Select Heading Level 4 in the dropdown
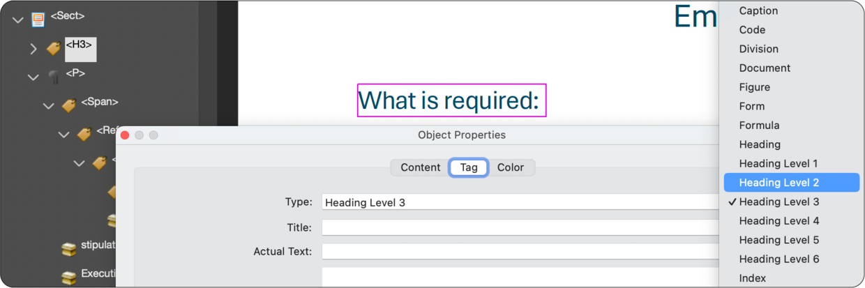The height and width of the screenshot is (288, 865). tap(778, 221)
